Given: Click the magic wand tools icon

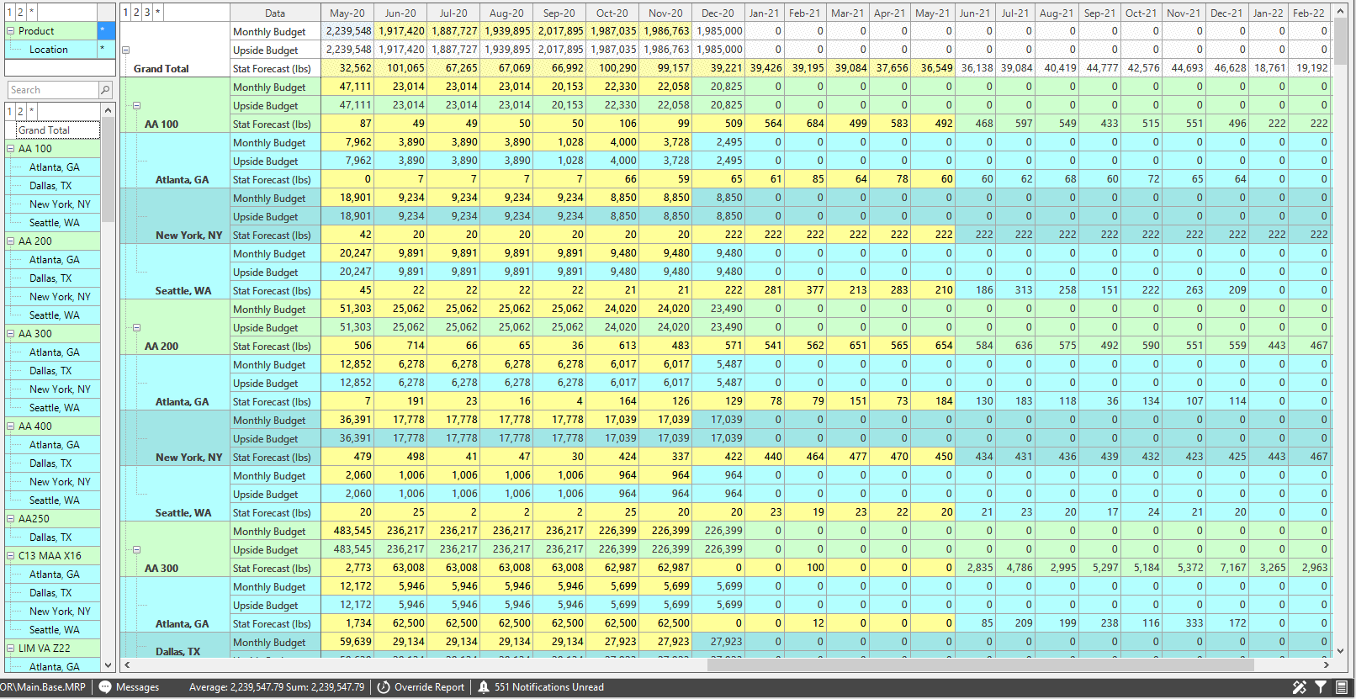Looking at the screenshot, I should click(1300, 687).
